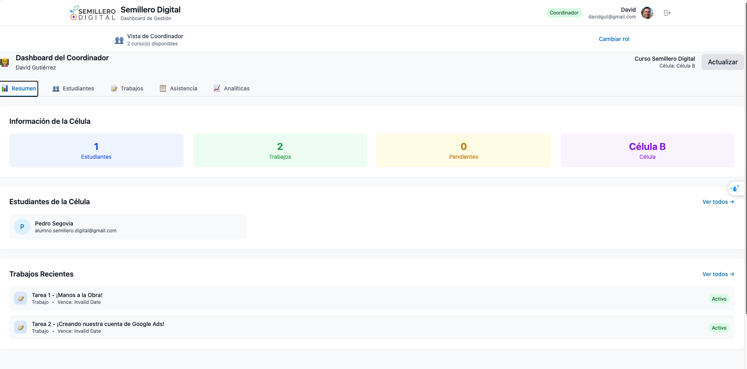The width and height of the screenshot is (747, 369).
Task: Click Curso Semillero Digital label
Action: click(x=665, y=59)
